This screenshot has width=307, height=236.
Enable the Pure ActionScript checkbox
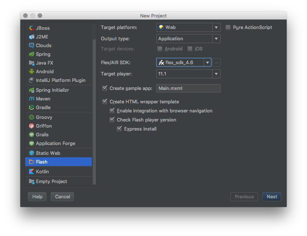(228, 28)
